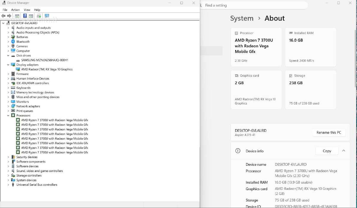The height and width of the screenshot is (208, 357).
Task: Click the Device Manager title bar app icon
Action: pos(4,3)
